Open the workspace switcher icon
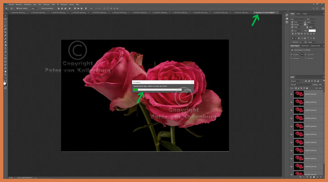 click(x=317, y=8)
